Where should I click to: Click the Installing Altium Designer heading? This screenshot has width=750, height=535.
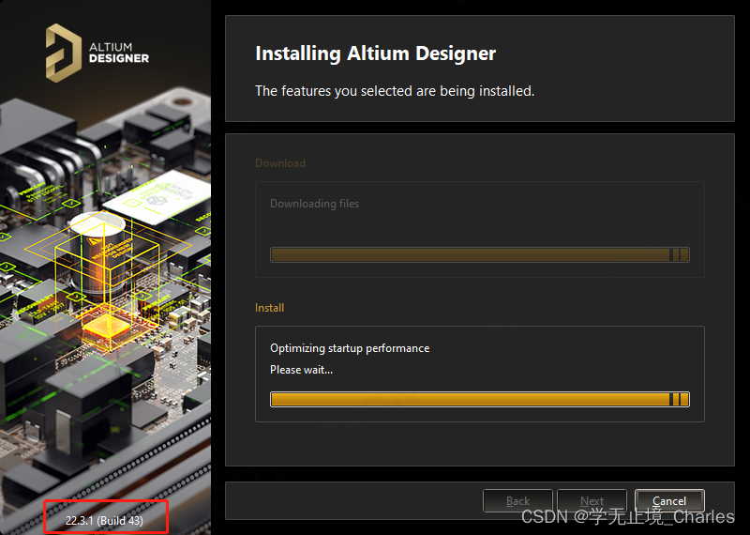[x=375, y=53]
